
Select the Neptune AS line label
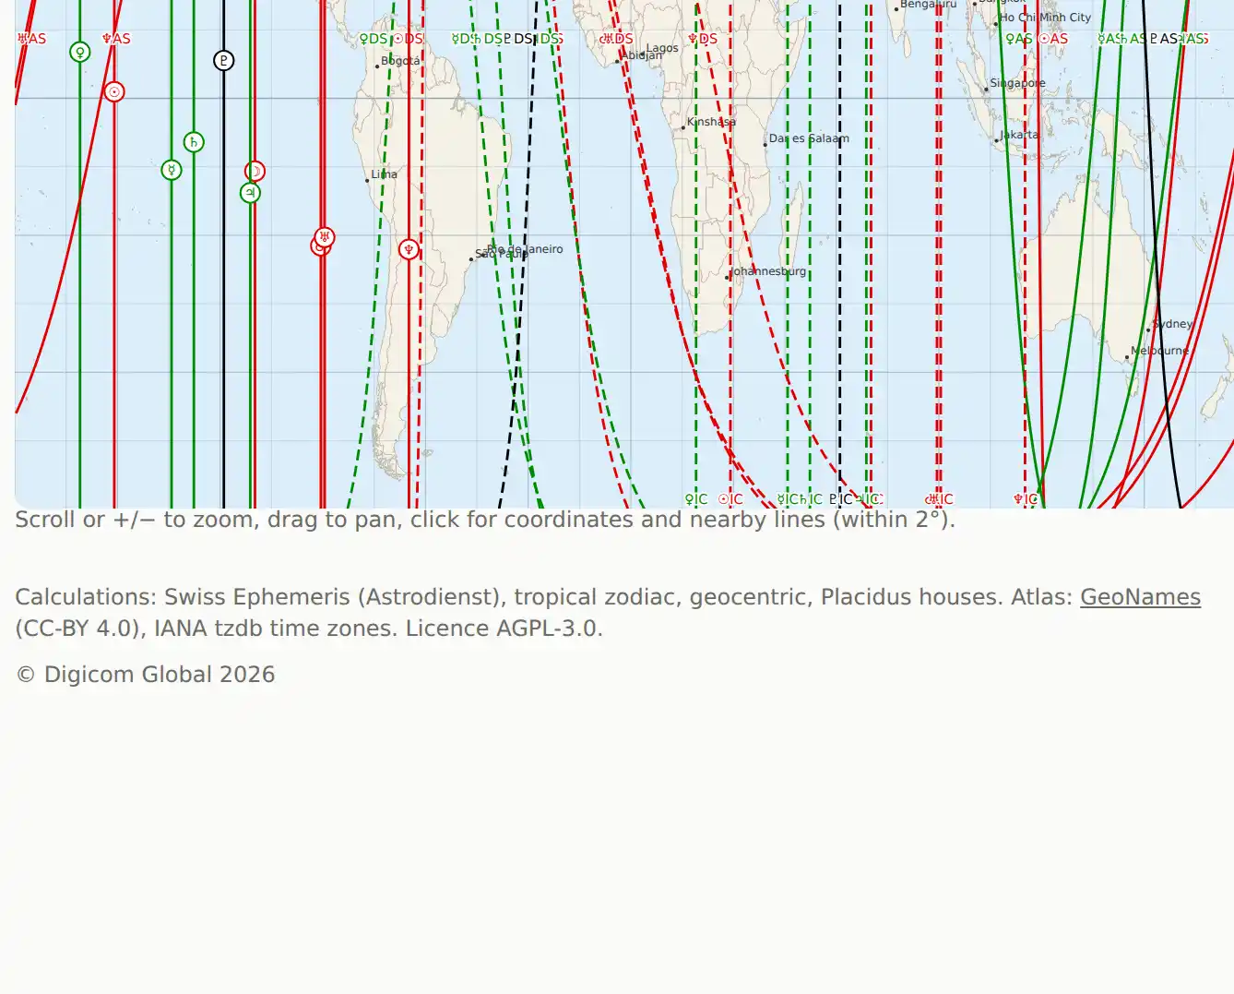pos(116,39)
